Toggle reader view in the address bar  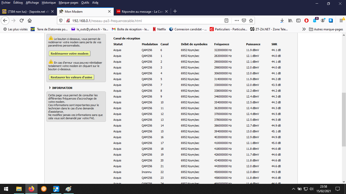pyautogui.click(x=227, y=21)
